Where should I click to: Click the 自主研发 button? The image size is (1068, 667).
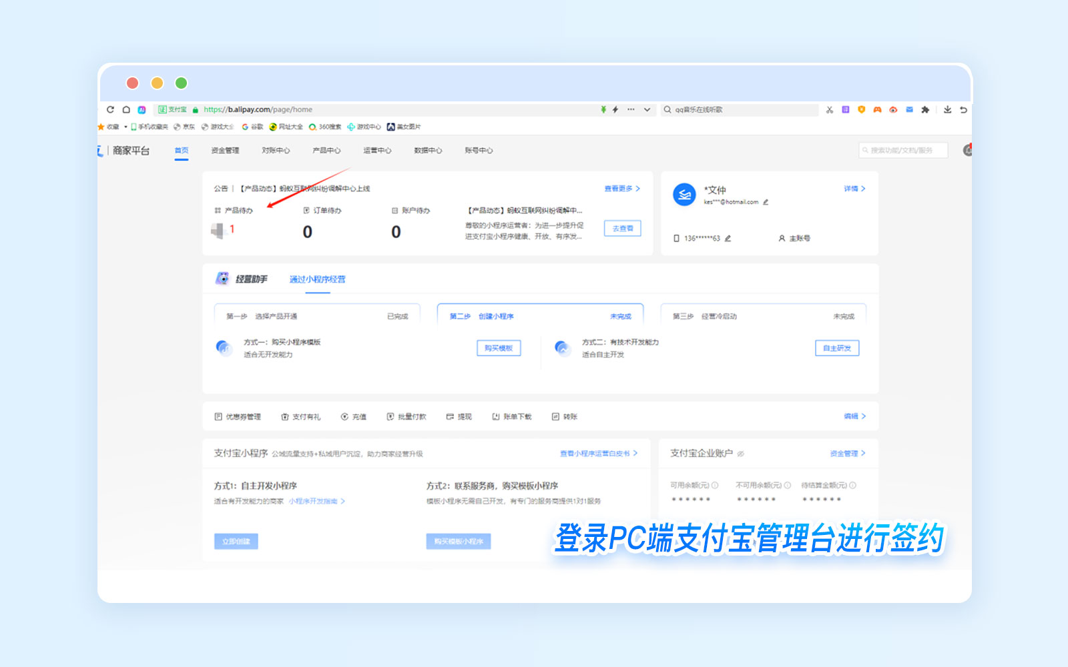[x=837, y=348]
